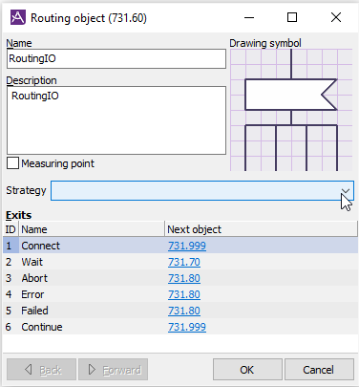Click the routing object drawing symbol
The image size is (359, 387).
point(291,110)
